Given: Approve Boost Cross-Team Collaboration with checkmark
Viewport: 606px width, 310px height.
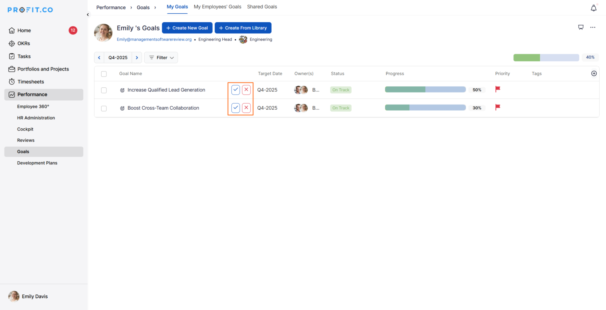Looking at the screenshot, I should click(x=236, y=108).
